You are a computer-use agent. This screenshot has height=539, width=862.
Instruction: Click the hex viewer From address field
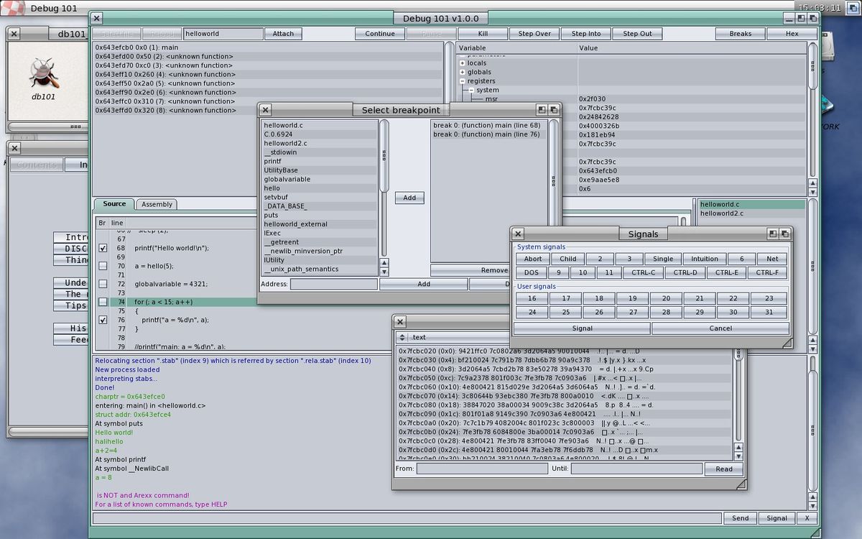coord(482,469)
